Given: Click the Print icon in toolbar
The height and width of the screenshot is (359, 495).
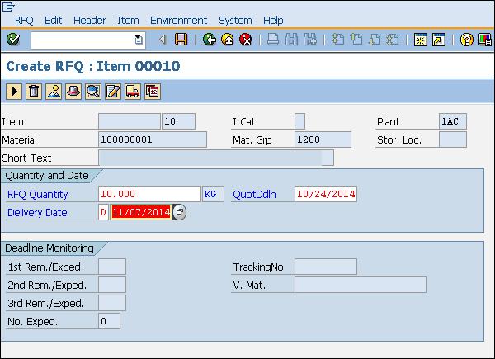Looking at the screenshot, I should pos(273,40).
